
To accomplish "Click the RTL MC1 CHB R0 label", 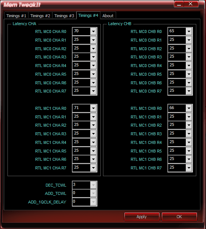I will coord(146,108).
